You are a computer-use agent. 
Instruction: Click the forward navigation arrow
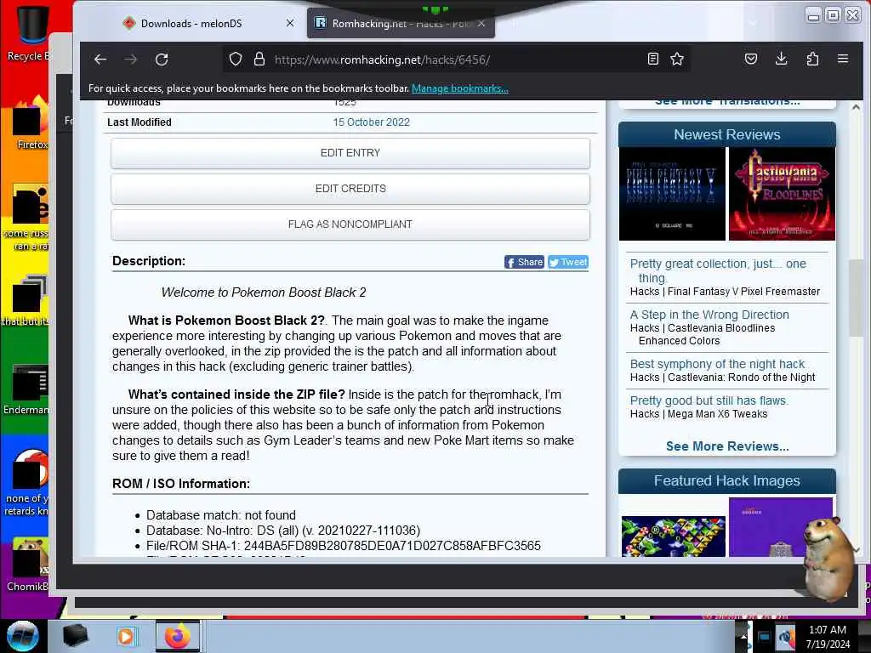coord(130,60)
